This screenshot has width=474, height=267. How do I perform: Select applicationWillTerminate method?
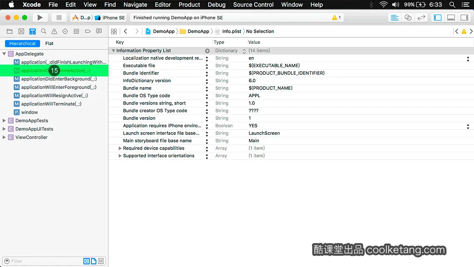click(51, 104)
